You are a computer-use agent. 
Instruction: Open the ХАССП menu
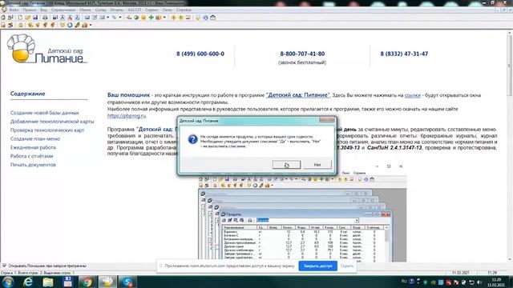pos(134,10)
